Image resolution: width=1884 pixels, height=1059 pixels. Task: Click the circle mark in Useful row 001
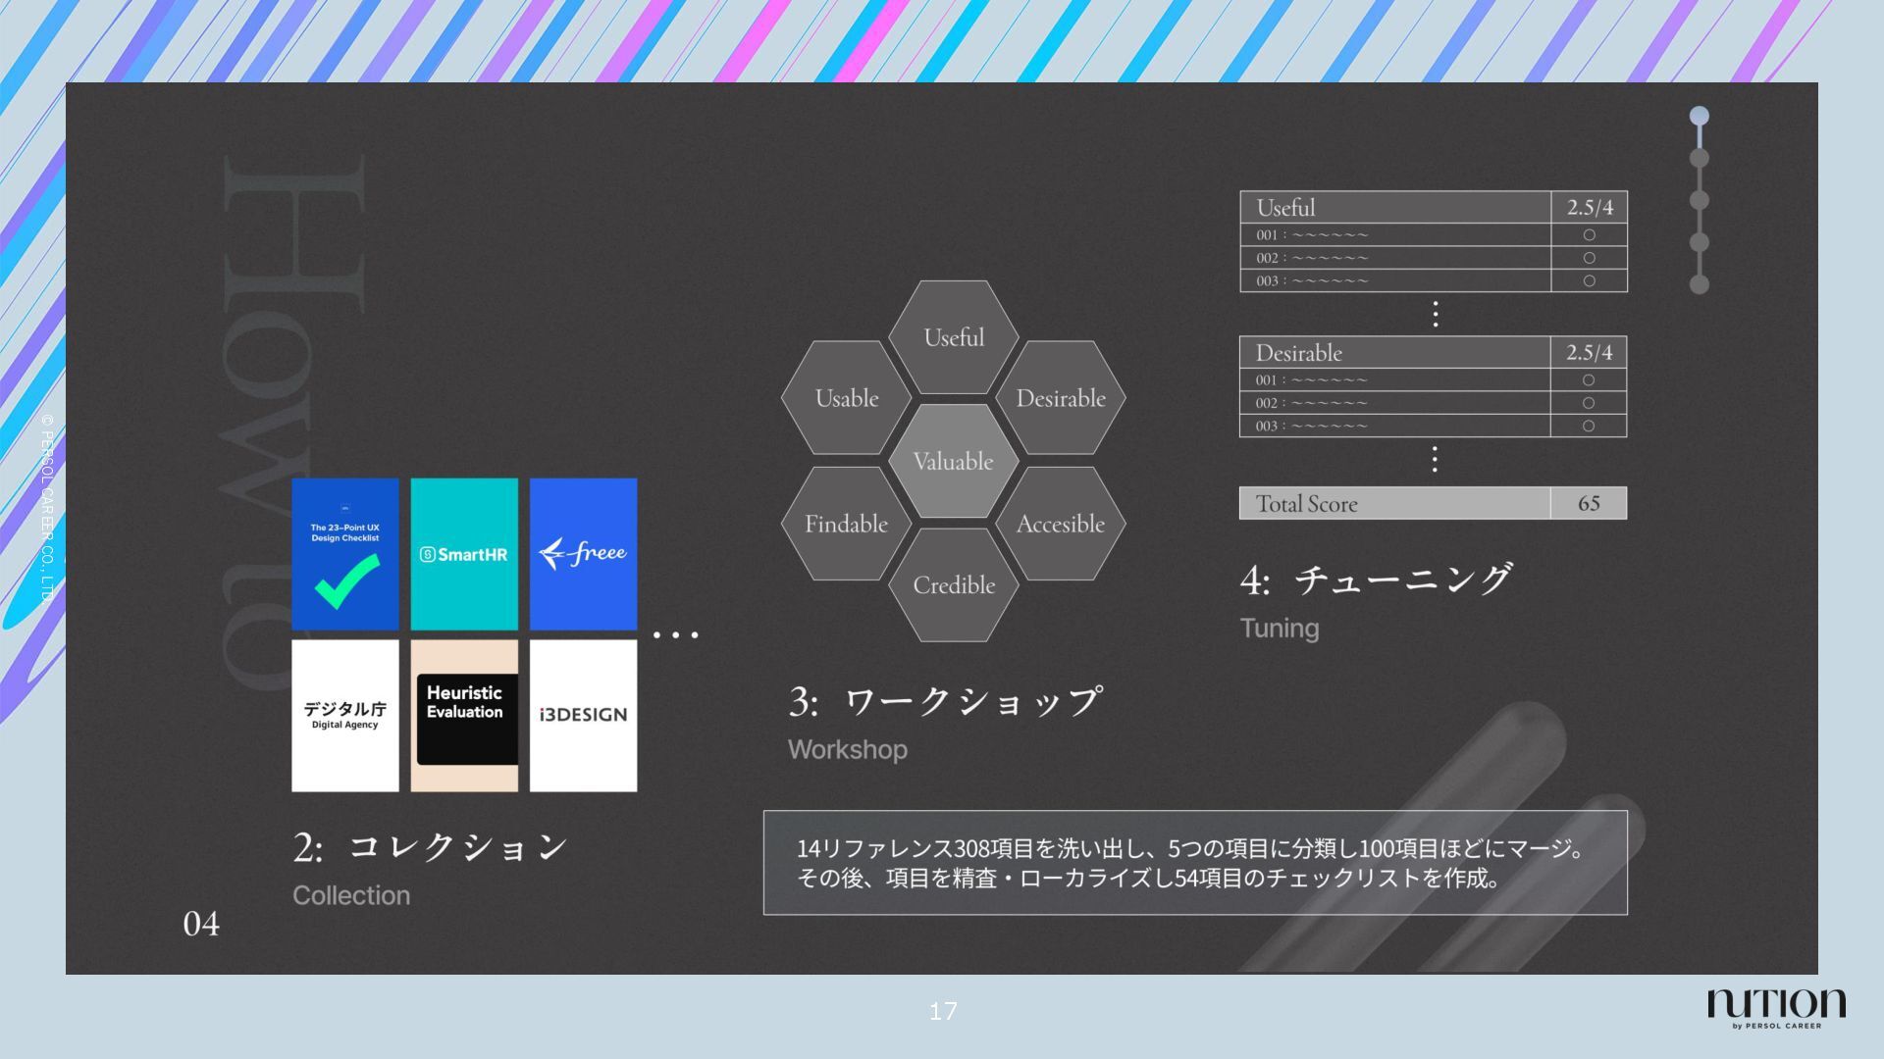[x=1590, y=235]
